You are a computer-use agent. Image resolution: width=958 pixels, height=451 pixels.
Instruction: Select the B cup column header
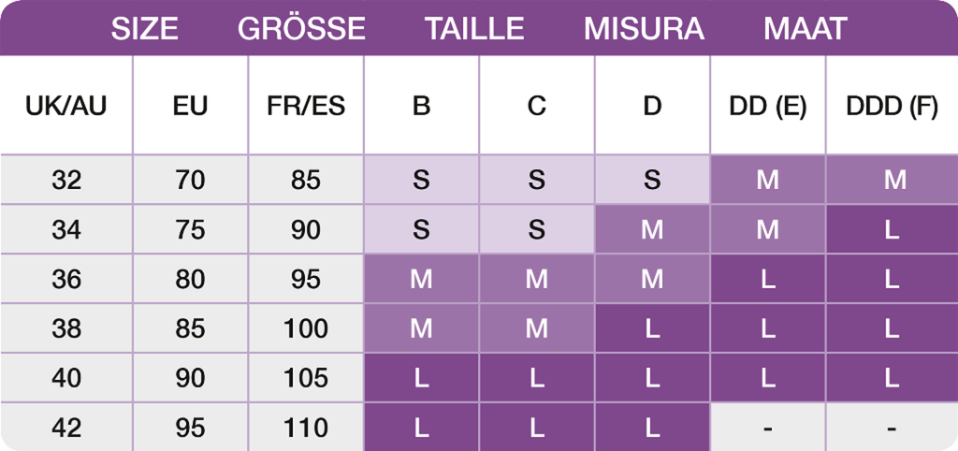click(x=421, y=106)
